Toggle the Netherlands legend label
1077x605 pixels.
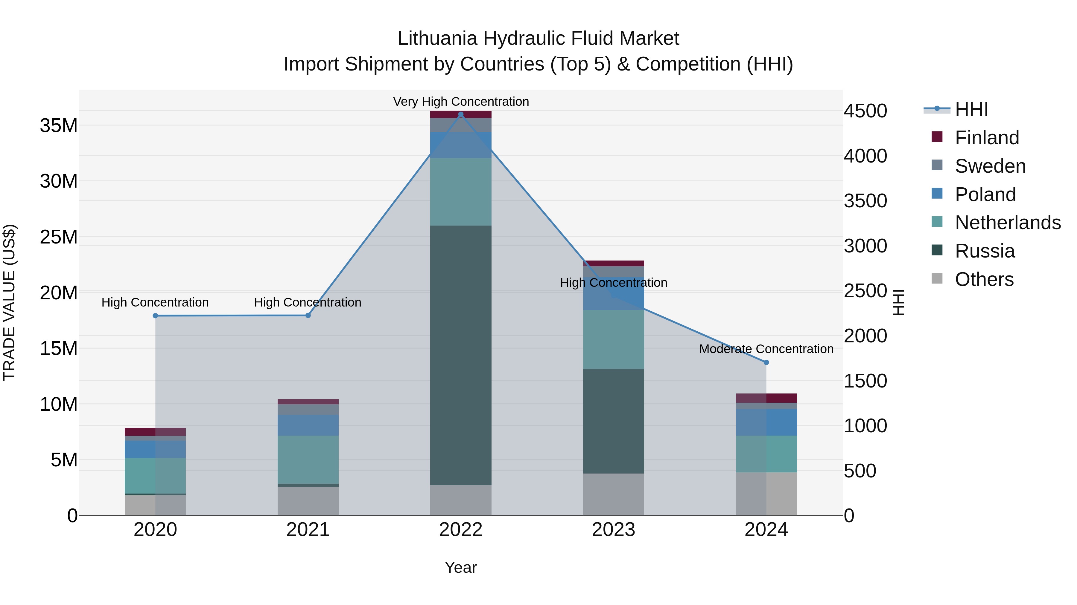[1008, 223]
